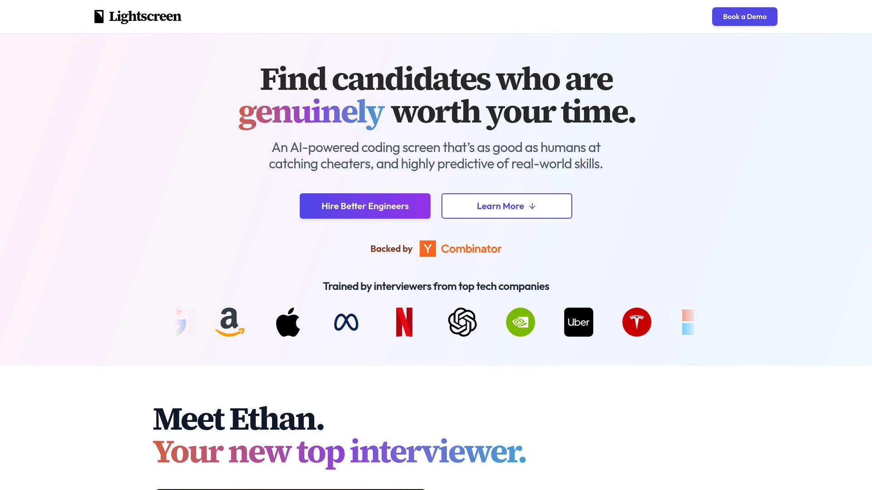Click the Nvidia company logo icon
This screenshot has width=872, height=490.
point(520,322)
